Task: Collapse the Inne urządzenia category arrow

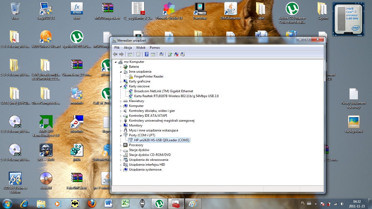Action: pos(121,72)
